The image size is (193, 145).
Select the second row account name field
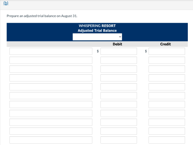(x=51, y=60)
